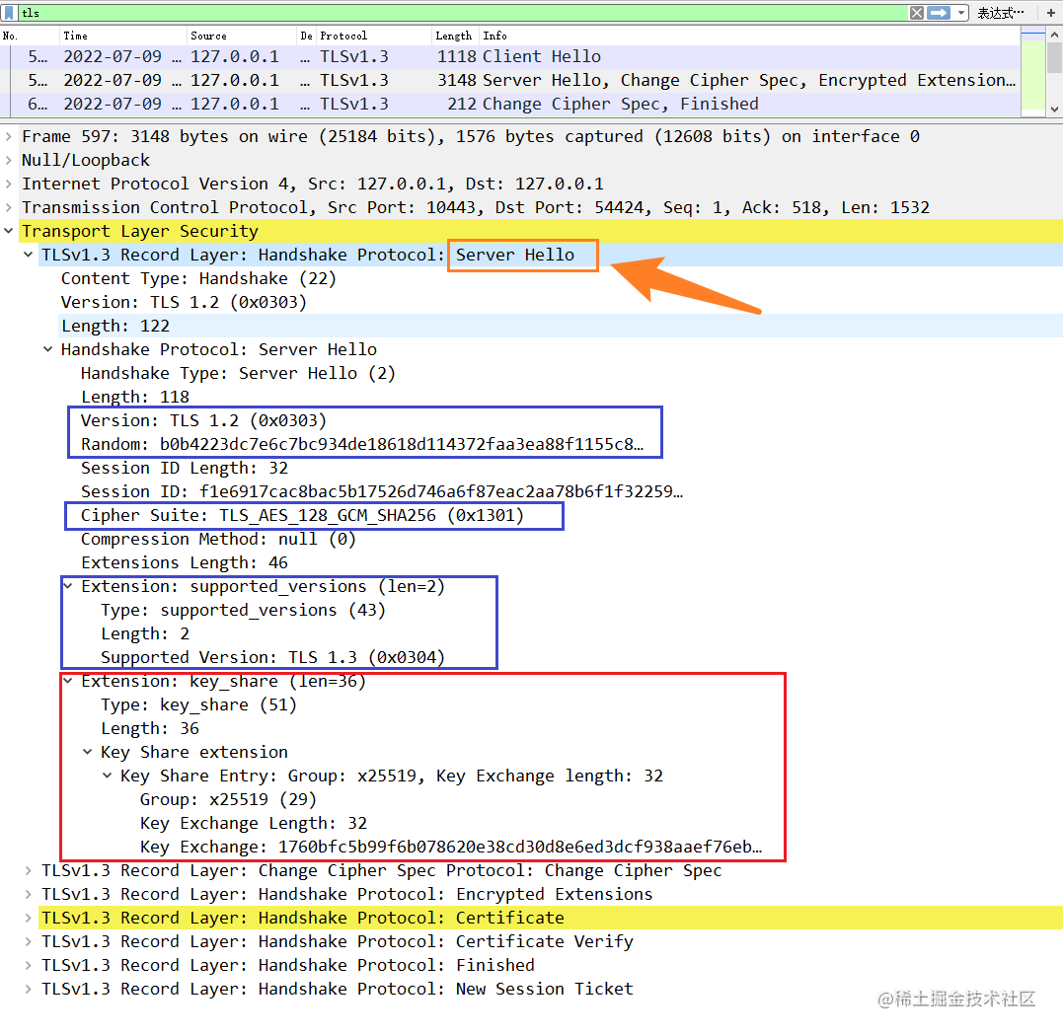This screenshot has width=1063, height=1036.
Task: Collapse the Transport Layer Security section
Action: click(10, 230)
